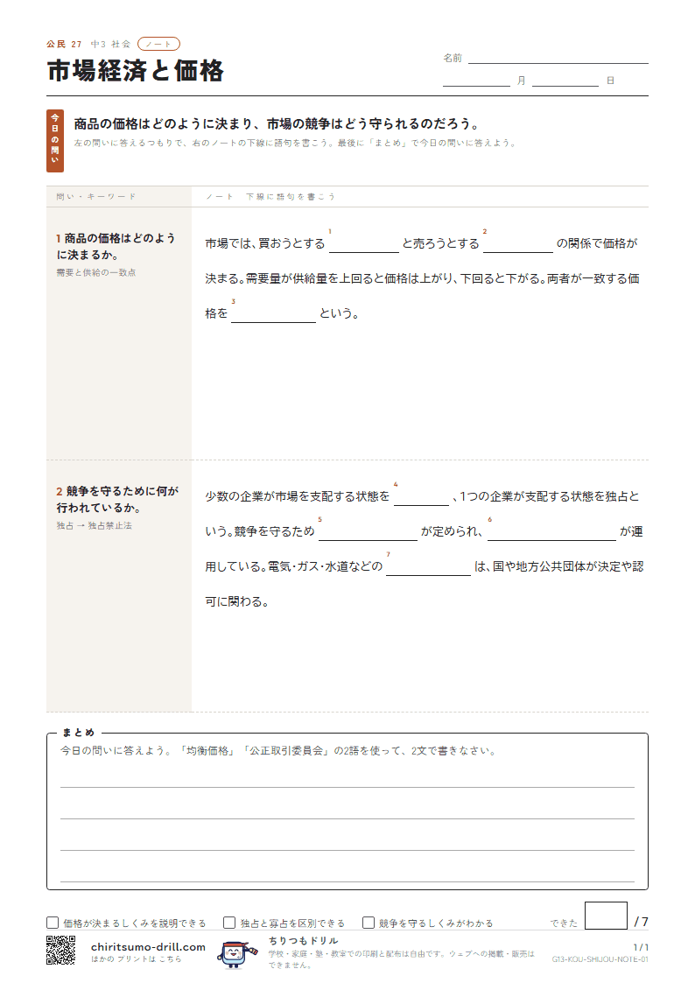The width and height of the screenshot is (695, 983).
Task: Click the summary instruction mentioning 均衡価格
Action: tap(279, 750)
